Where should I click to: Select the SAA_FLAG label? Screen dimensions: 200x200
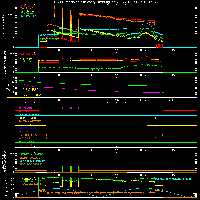[24, 131]
